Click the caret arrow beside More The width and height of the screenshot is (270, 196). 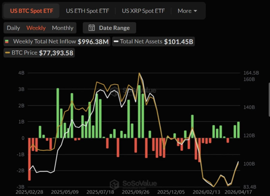click(x=195, y=11)
